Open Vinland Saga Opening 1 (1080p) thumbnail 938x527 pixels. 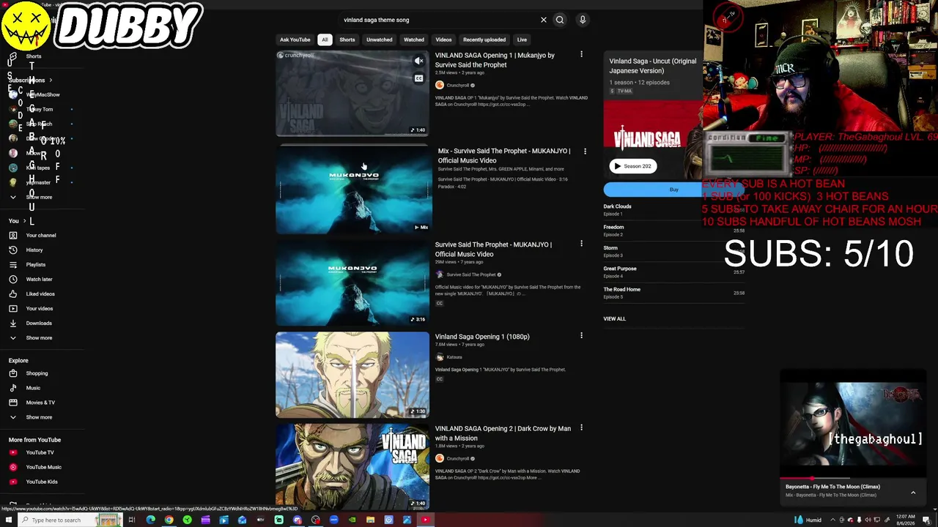(352, 375)
